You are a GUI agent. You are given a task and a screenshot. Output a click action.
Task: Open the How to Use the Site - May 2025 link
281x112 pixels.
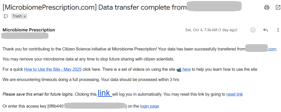pos(53,69)
